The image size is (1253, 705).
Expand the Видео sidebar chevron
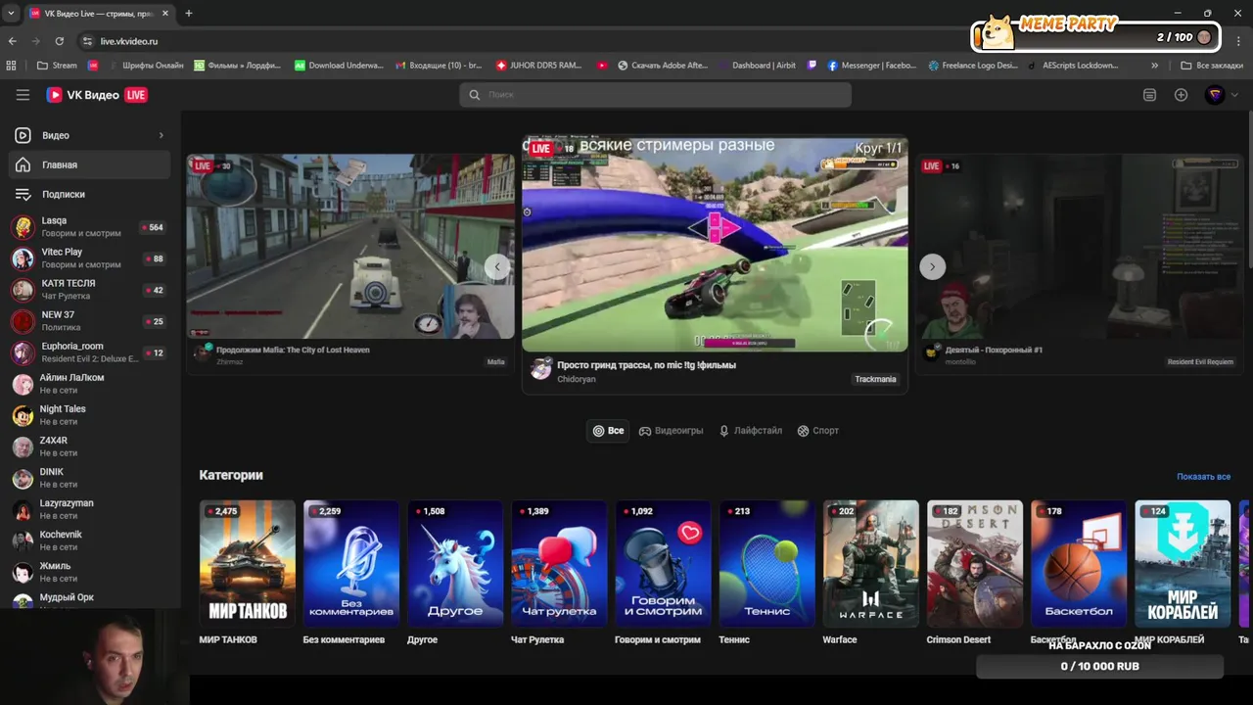coord(162,135)
